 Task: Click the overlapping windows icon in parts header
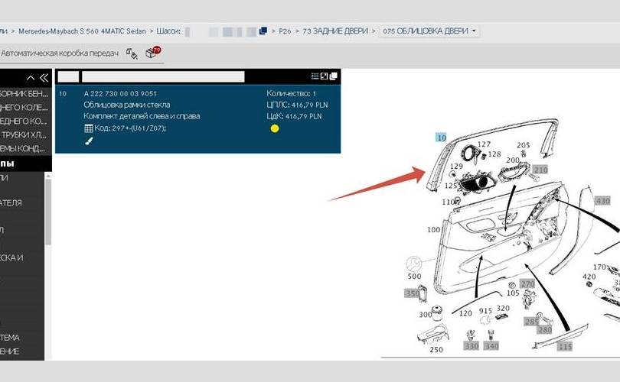point(333,76)
